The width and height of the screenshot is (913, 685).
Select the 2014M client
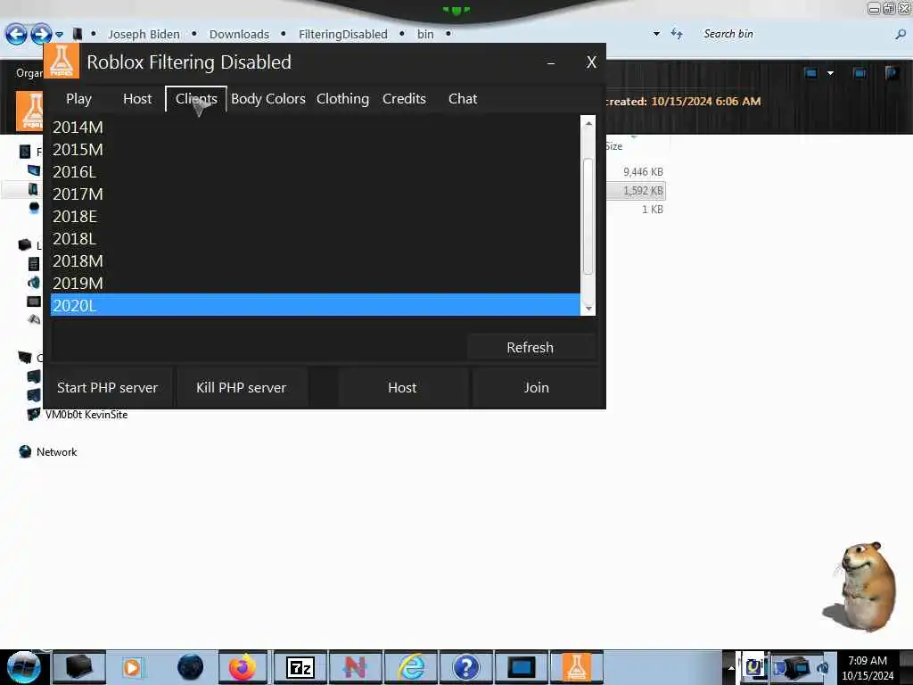click(x=315, y=127)
